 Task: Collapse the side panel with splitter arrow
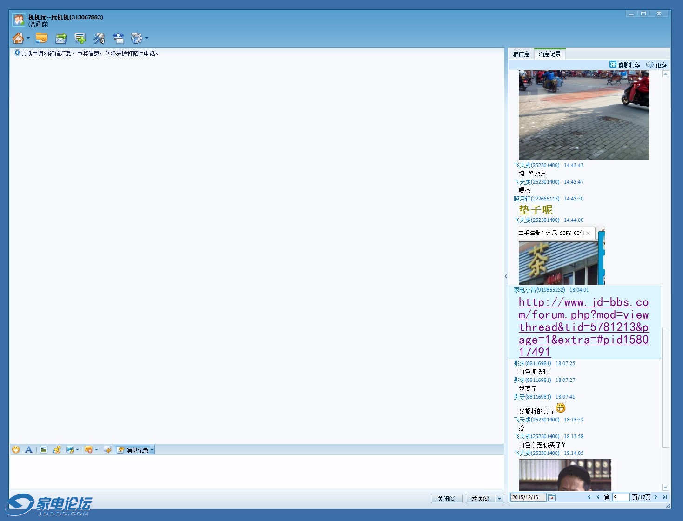click(x=506, y=276)
